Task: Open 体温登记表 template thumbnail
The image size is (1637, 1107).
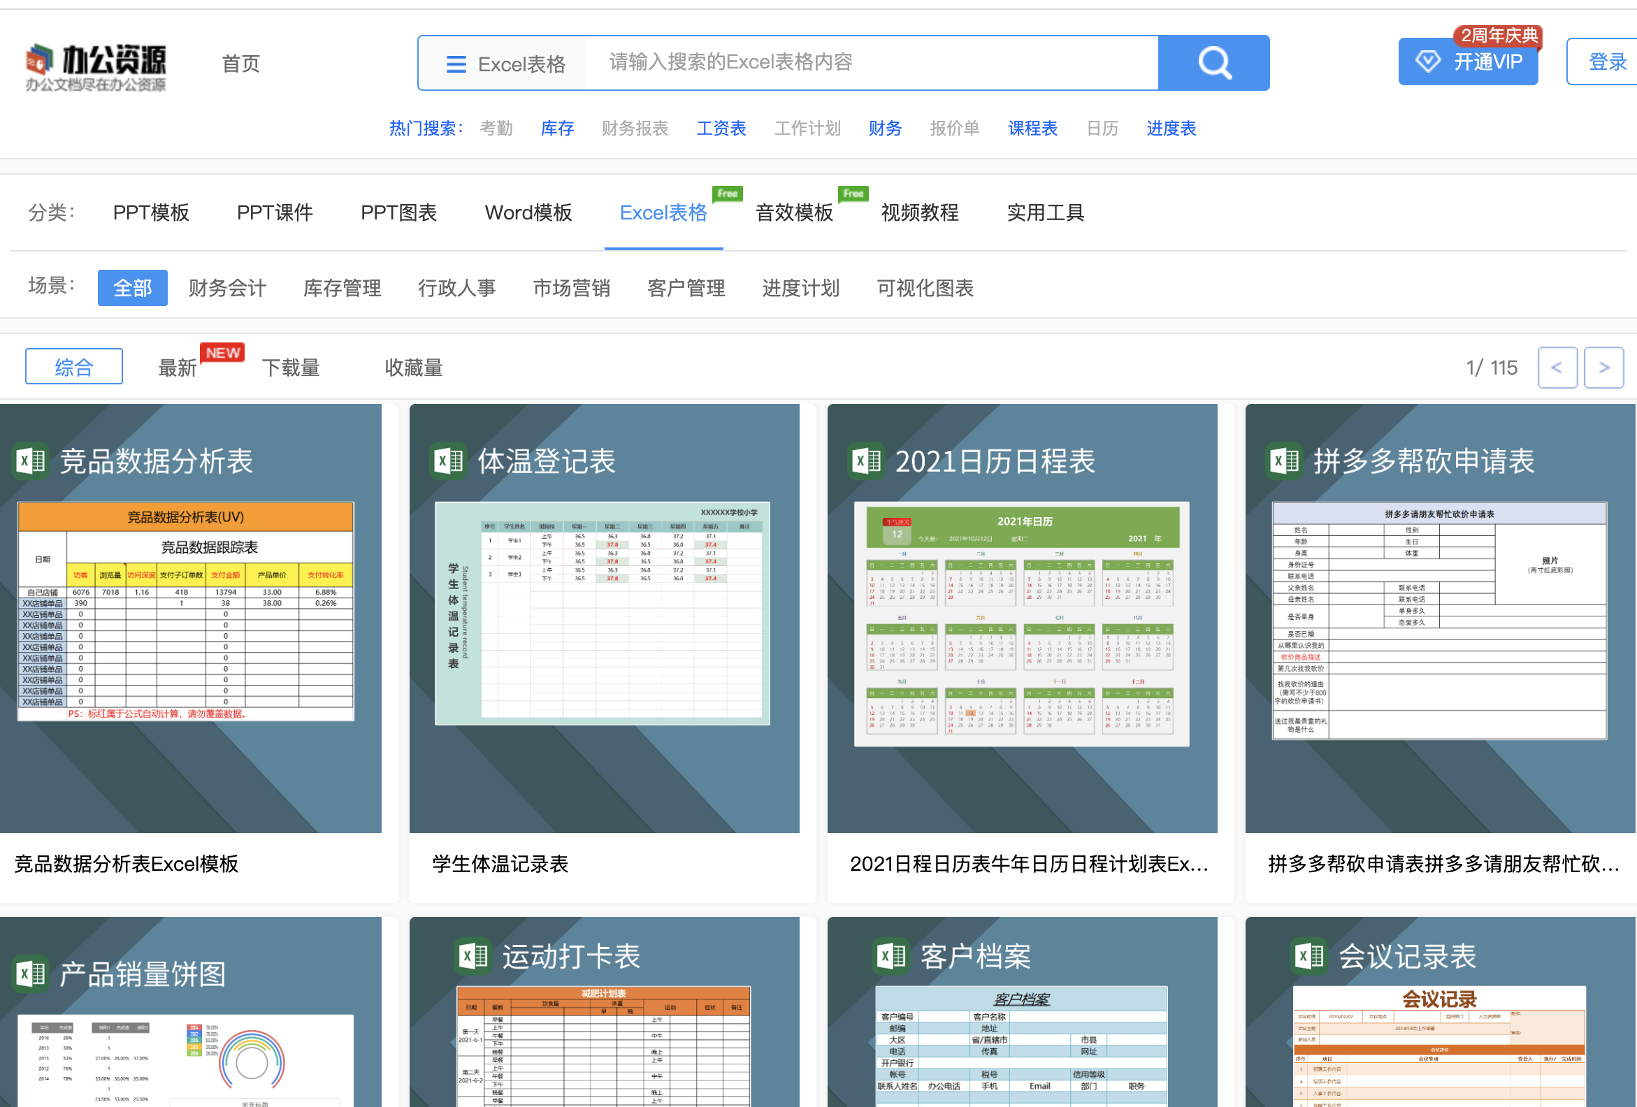Action: pos(605,618)
